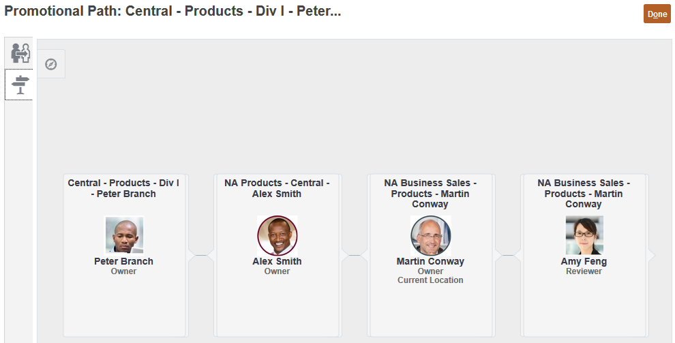The width and height of the screenshot is (675, 343).
Task: Click the 'Current Location' label
Action: 430,280
